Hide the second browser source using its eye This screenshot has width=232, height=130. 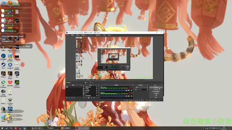point(97,90)
